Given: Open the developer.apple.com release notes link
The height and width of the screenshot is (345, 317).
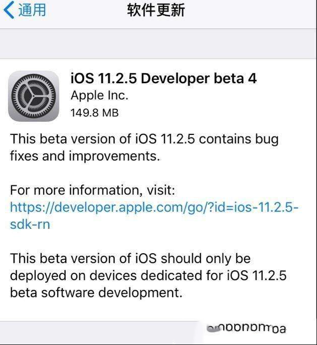Looking at the screenshot, I should tap(154, 208).
